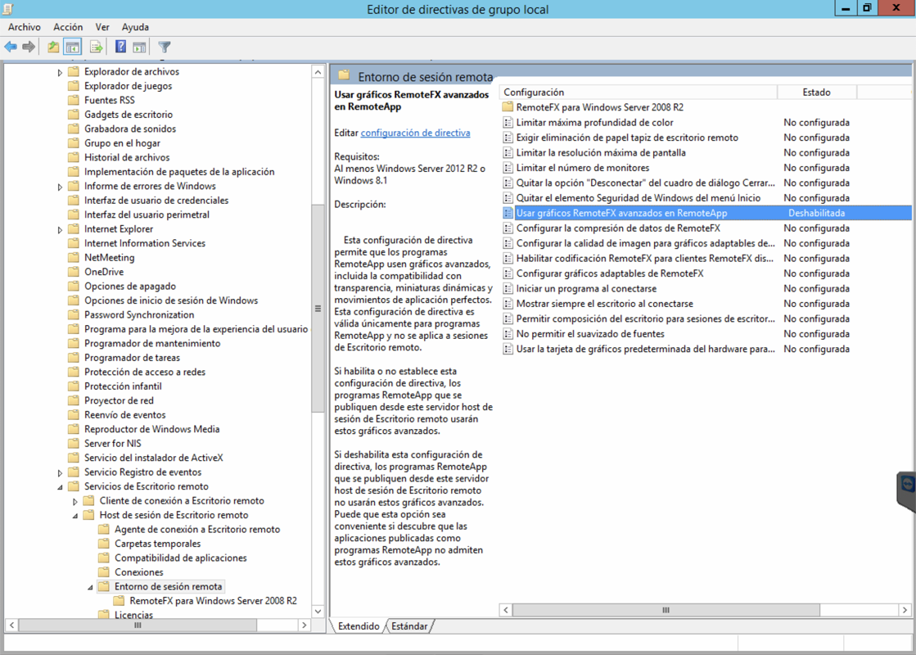This screenshot has height=655, width=916.
Task: Click the policy icon of Configurar la compresión de datos de RemoteFX
Action: [508, 228]
